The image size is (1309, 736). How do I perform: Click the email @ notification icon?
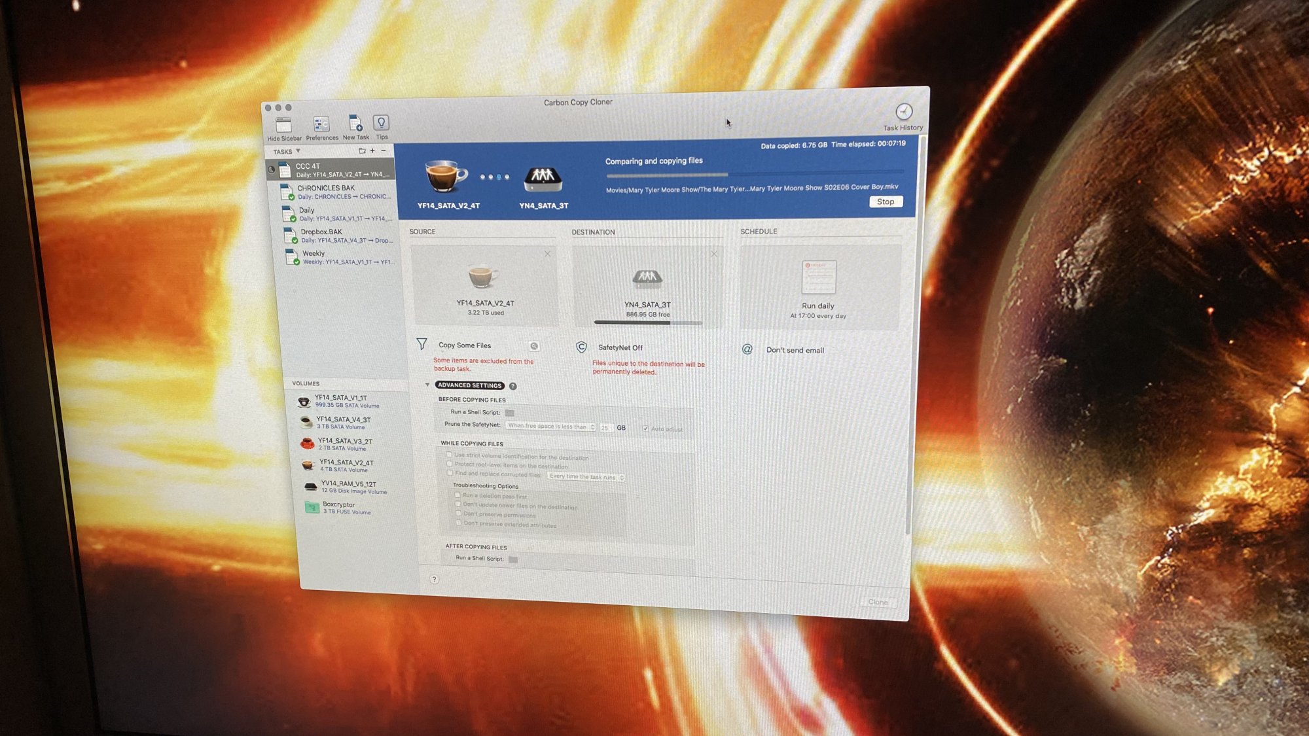coord(747,349)
